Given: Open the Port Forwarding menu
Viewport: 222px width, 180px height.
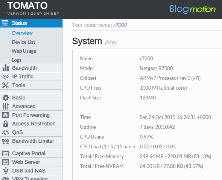Looking at the screenshot, I should (x=31, y=115).
